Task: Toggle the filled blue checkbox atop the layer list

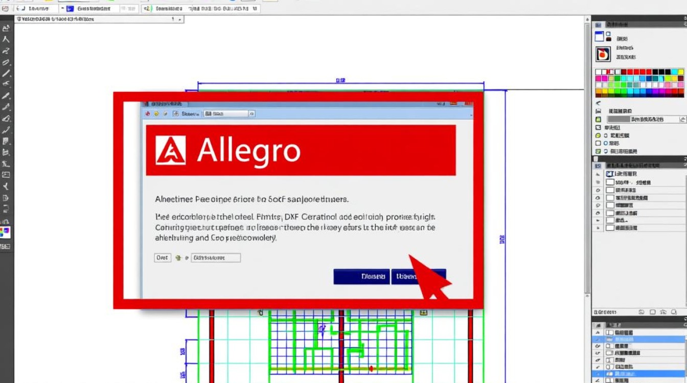Action: point(609,174)
